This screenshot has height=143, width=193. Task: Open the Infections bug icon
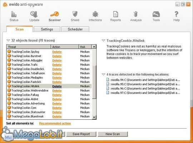click(x=95, y=14)
